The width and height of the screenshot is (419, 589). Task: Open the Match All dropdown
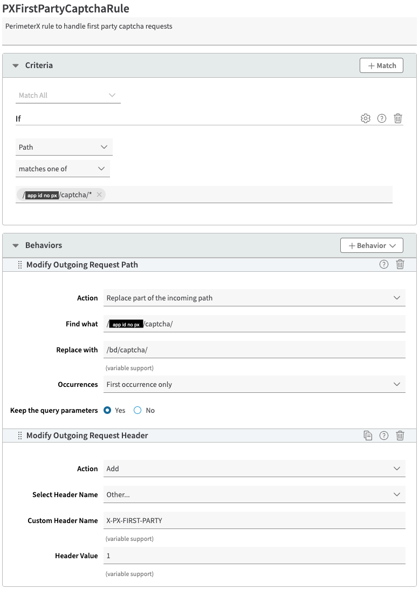[x=68, y=95]
